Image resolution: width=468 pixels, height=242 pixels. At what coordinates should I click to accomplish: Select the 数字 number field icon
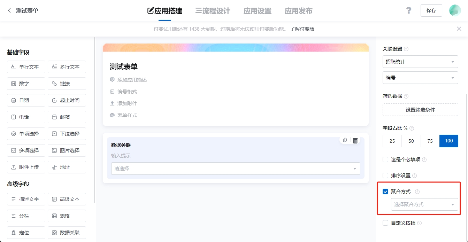coord(26,83)
